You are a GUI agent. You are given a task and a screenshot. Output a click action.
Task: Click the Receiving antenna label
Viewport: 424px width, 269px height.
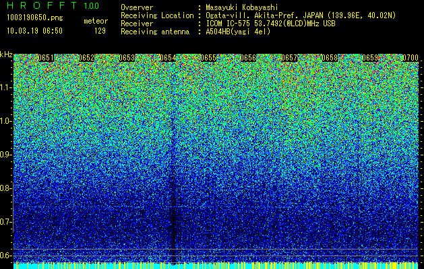[x=155, y=32]
